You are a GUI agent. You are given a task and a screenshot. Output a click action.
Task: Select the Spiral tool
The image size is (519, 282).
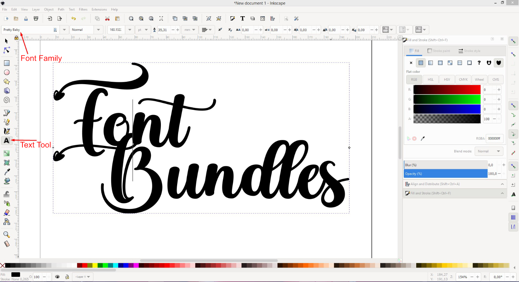point(7,100)
